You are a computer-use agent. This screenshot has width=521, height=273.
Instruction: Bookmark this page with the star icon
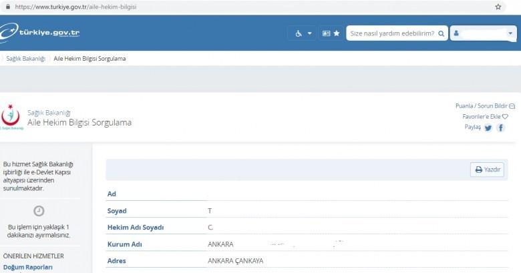click(x=498, y=7)
